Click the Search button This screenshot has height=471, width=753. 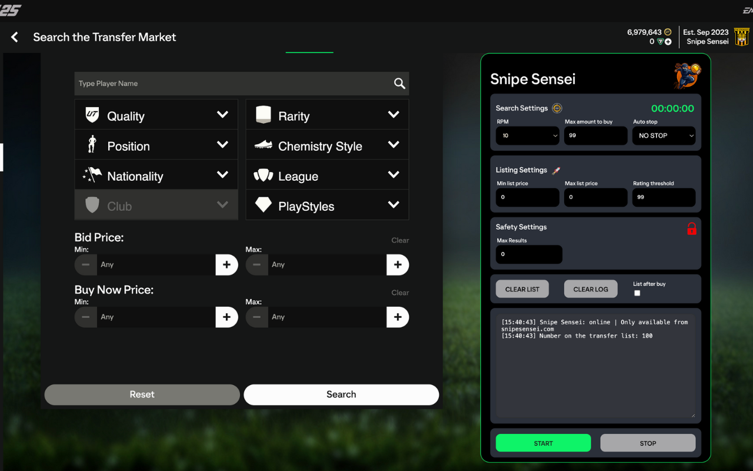(341, 394)
